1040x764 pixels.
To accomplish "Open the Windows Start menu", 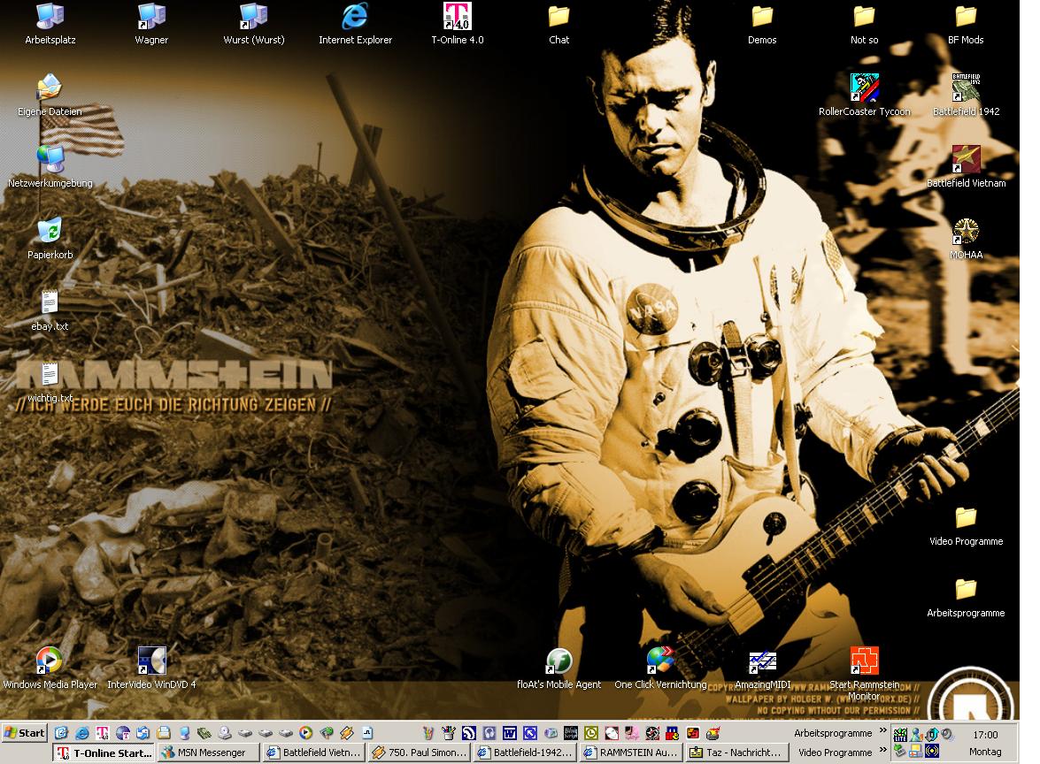I will coord(24,733).
